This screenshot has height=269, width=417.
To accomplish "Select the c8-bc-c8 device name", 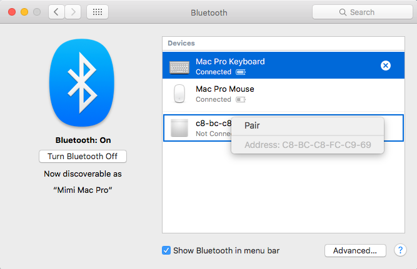I will (x=214, y=124).
